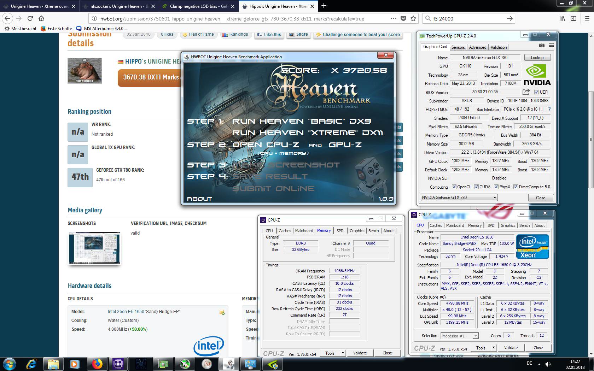Click Validate in the Memory CPU-Z window
The height and width of the screenshot is (371, 594).
[x=360, y=353]
